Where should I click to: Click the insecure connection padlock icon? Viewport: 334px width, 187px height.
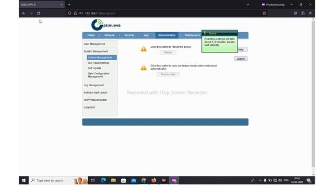(75, 13)
